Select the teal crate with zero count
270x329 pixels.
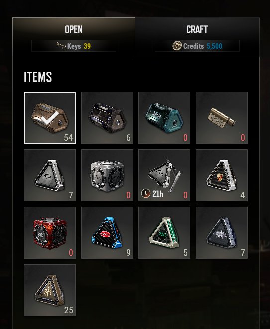pyautogui.click(x=164, y=118)
